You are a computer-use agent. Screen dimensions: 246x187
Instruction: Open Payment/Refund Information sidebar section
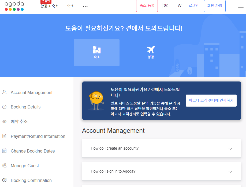pyautogui.click(x=38, y=136)
